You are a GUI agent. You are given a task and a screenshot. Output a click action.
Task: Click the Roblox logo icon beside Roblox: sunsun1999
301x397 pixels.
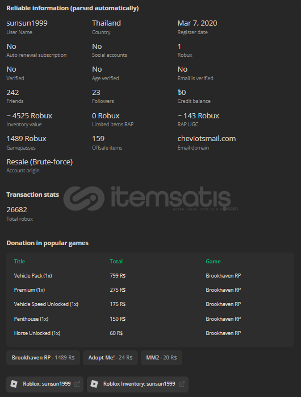(x=14, y=384)
